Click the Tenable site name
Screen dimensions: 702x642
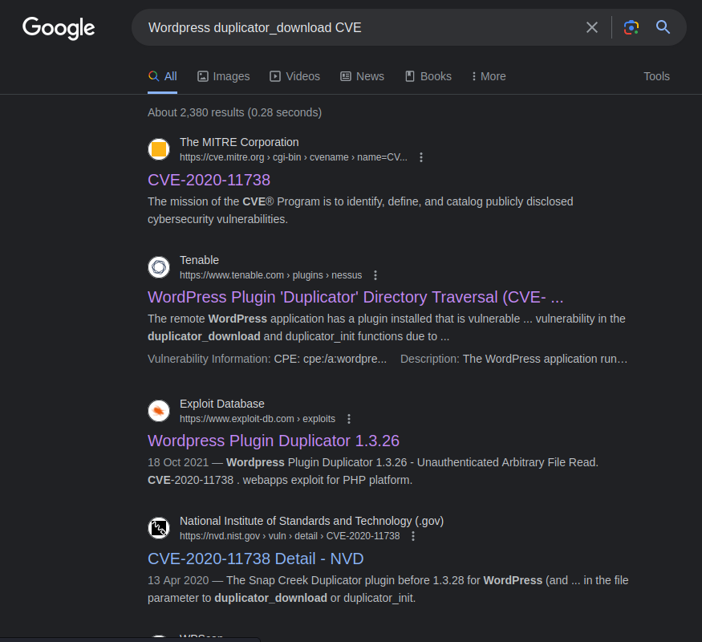tap(199, 260)
